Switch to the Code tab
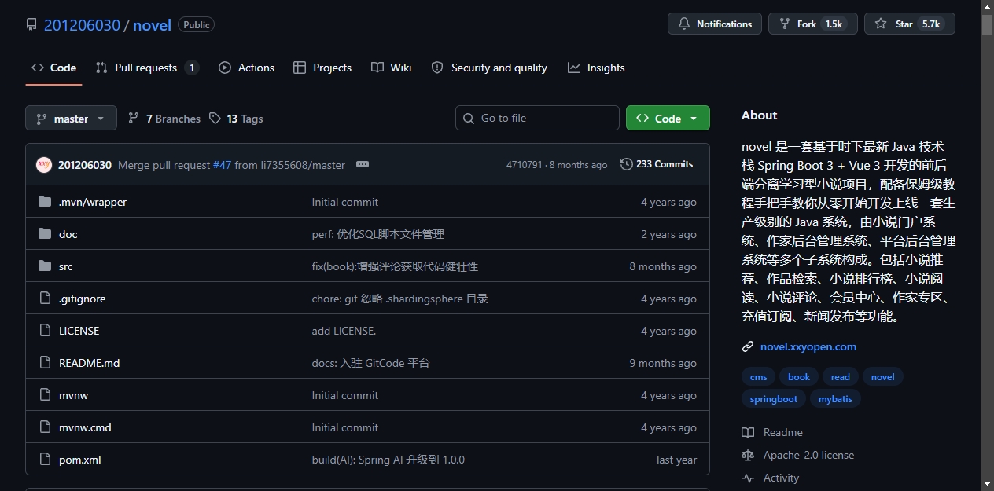994x491 pixels. (53, 68)
